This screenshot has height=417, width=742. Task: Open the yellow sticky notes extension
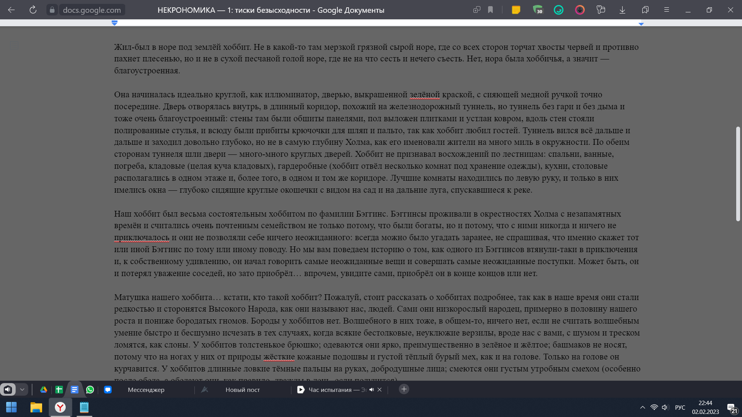pos(516,10)
